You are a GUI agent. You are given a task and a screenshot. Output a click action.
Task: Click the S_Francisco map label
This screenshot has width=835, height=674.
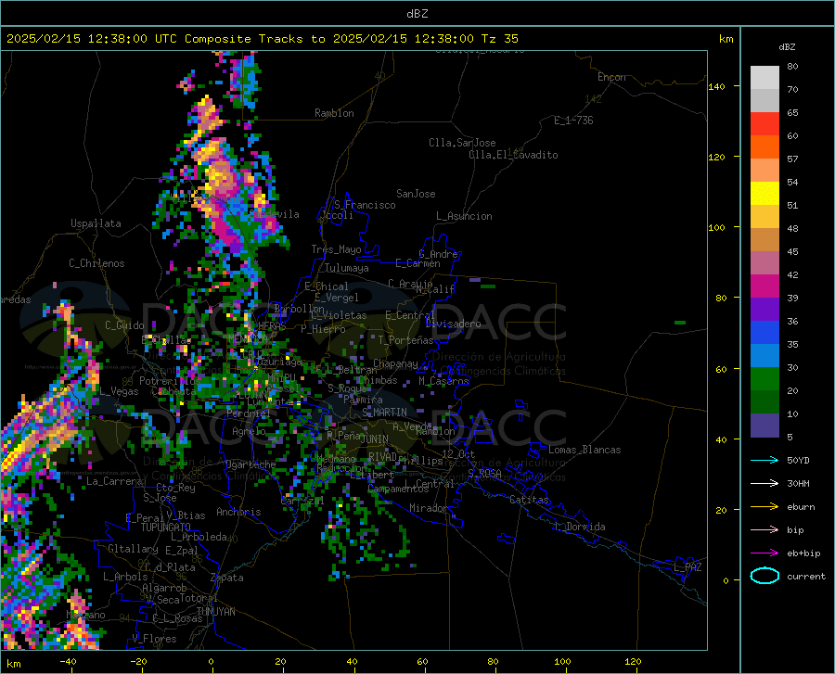pos(365,205)
